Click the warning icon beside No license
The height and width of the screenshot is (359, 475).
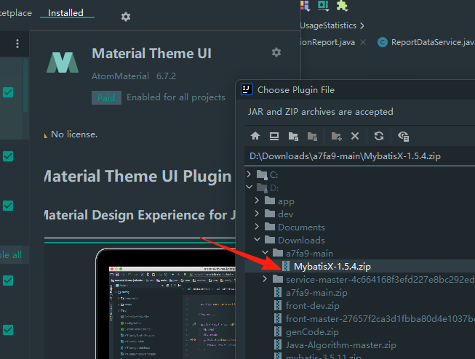(46, 135)
